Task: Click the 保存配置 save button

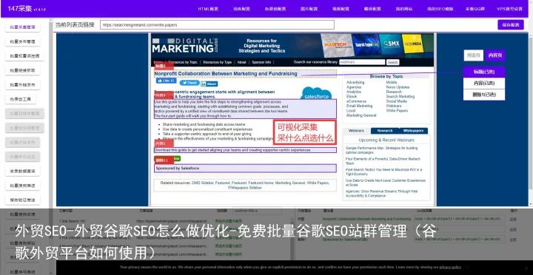Action: [511, 25]
